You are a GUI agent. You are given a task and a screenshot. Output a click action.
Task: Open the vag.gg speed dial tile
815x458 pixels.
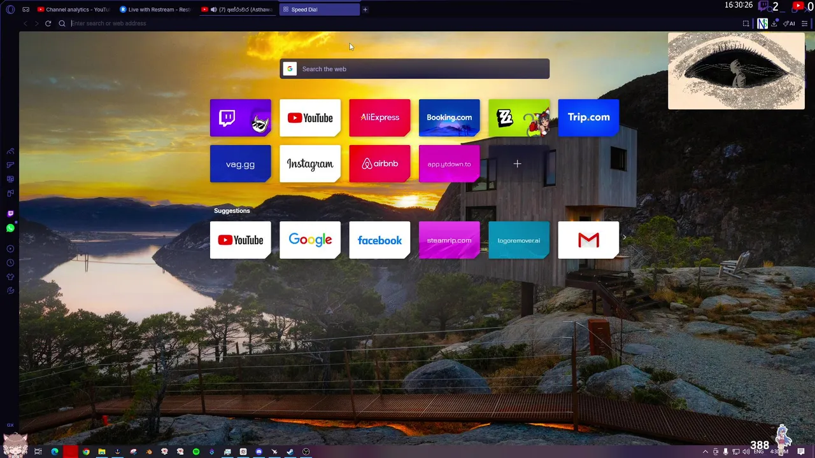pyautogui.click(x=240, y=164)
